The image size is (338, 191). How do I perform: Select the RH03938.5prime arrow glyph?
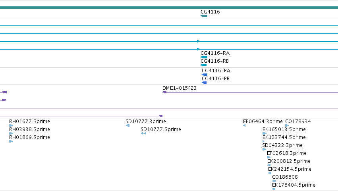tap(11, 133)
